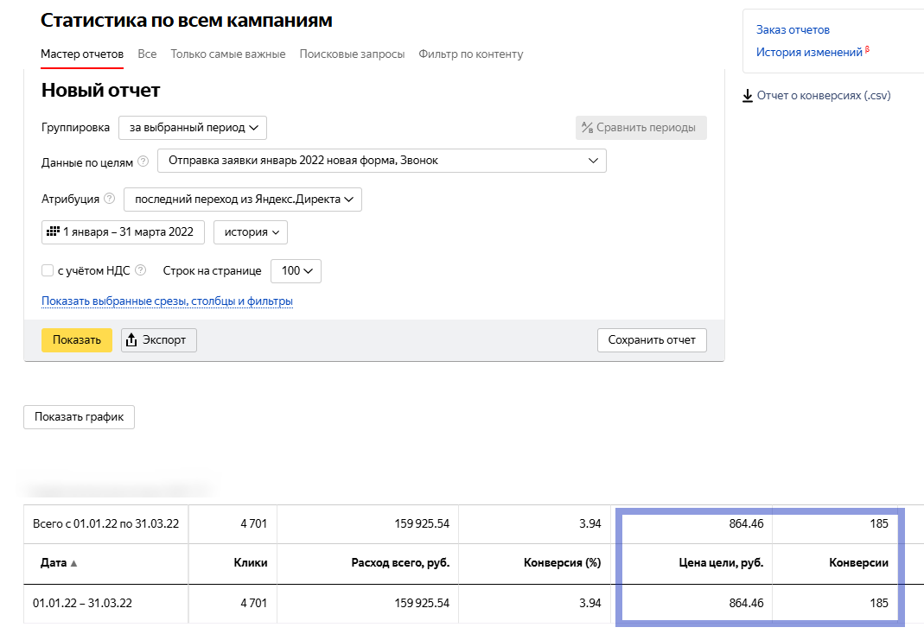Viewport: 924px width, 640px height.
Task: Click the calendar grid icon in date range
Action: point(52,232)
